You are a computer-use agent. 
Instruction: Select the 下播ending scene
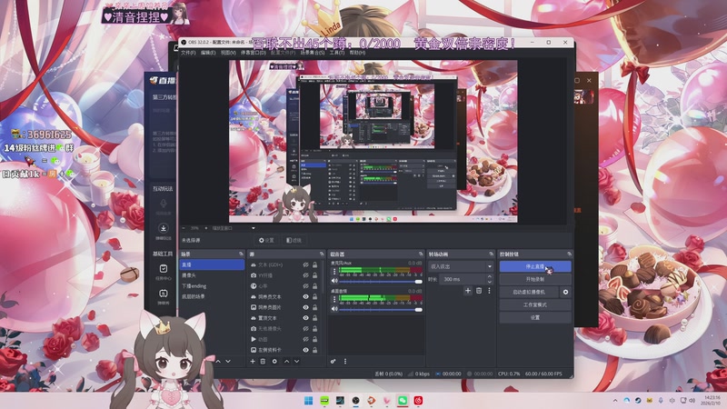pos(212,286)
